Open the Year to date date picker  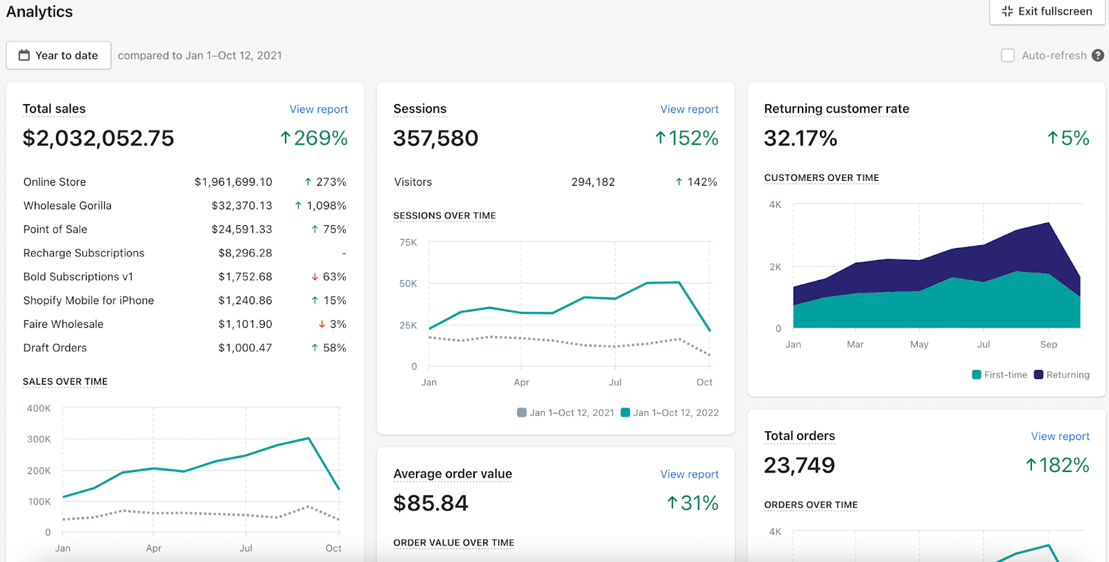(x=58, y=55)
